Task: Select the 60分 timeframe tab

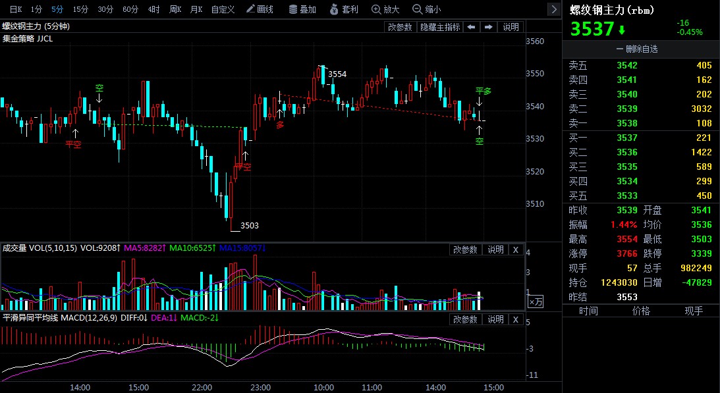Action: [130, 9]
